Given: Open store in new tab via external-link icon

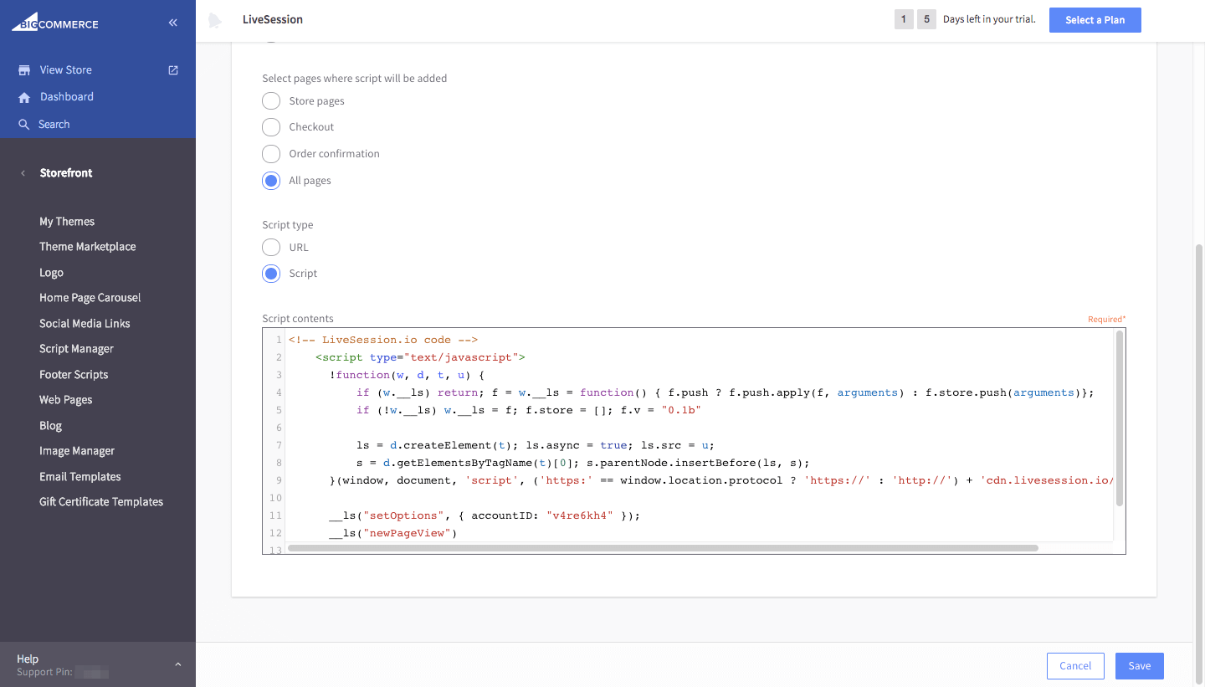Looking at the screenshot, I should 172,69.
